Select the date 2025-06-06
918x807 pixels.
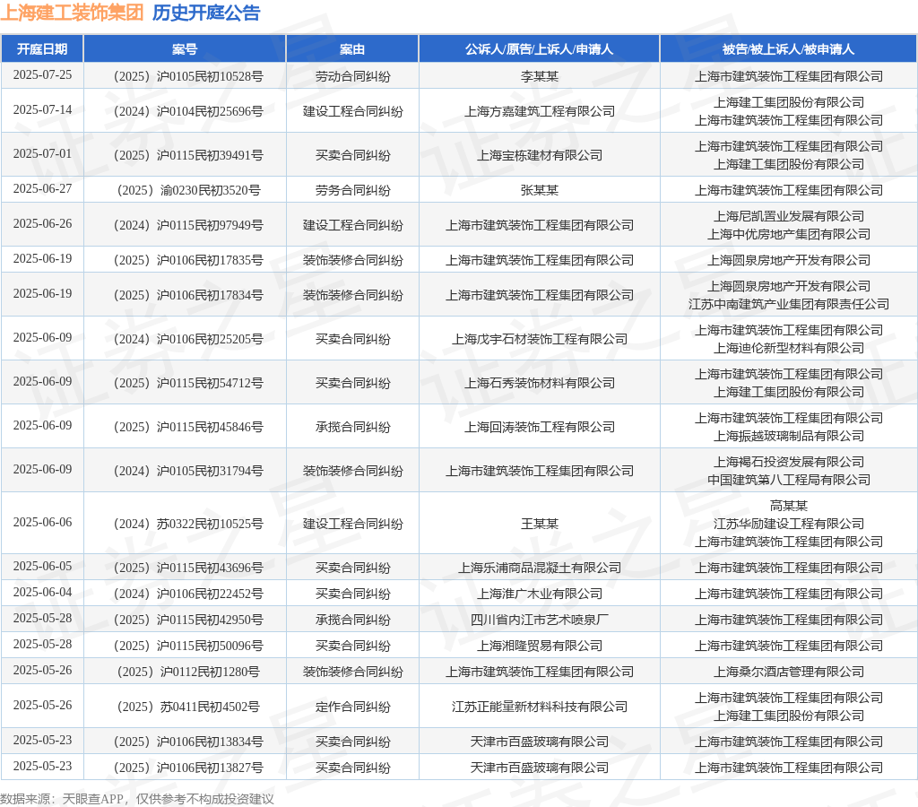click(42, 523)
